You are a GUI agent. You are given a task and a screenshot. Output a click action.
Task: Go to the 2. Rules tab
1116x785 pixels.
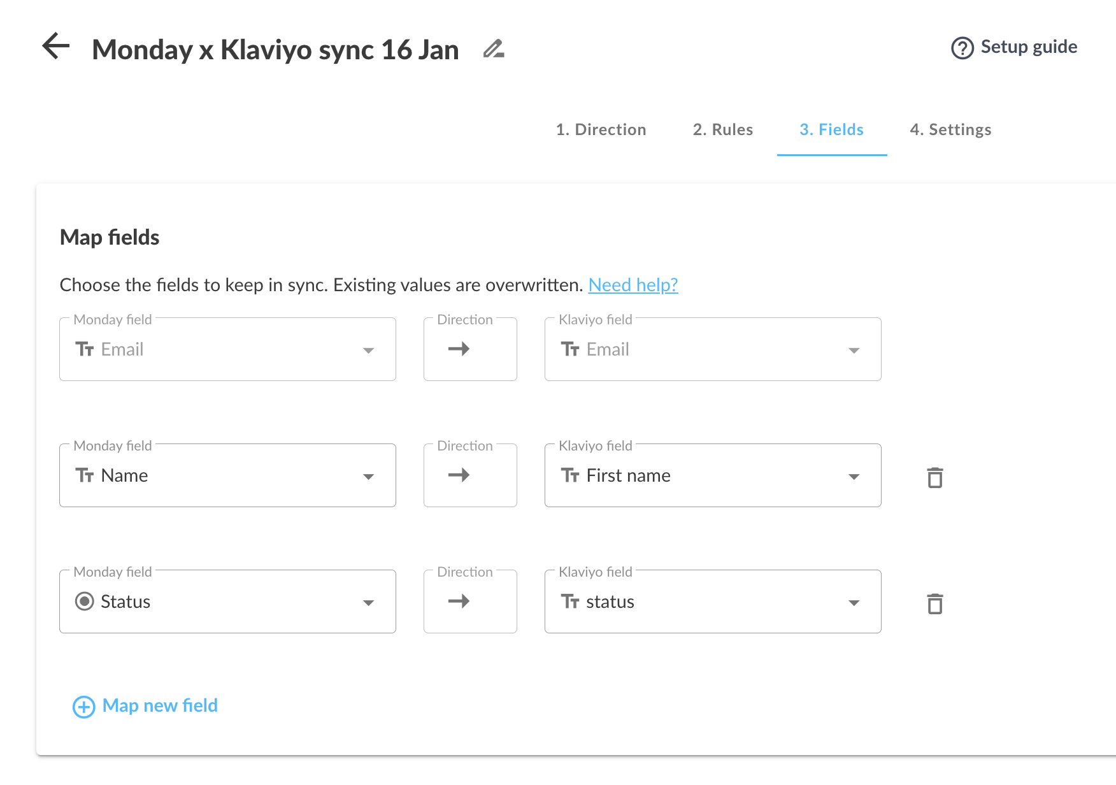tap(723, 130)
